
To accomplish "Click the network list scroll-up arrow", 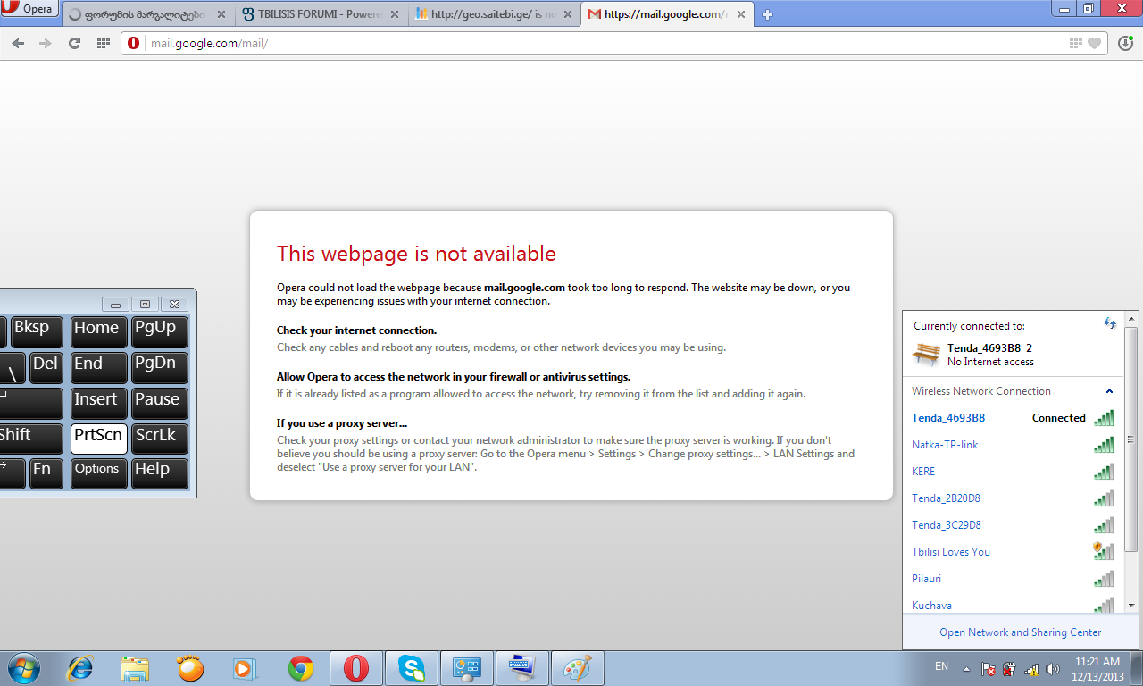I will tap(1130, 319).
